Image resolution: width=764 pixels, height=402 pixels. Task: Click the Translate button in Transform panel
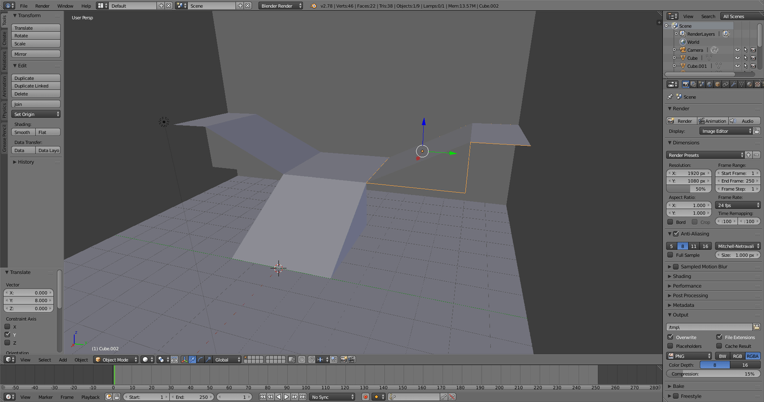pyautogui.click(x=35, y=27)
